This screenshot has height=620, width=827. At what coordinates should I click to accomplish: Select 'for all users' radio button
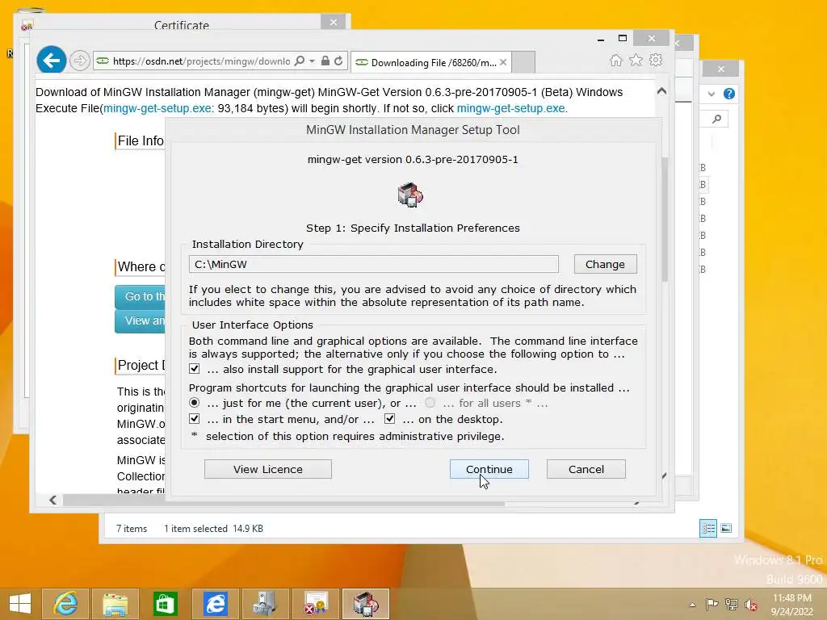(430, 403)
